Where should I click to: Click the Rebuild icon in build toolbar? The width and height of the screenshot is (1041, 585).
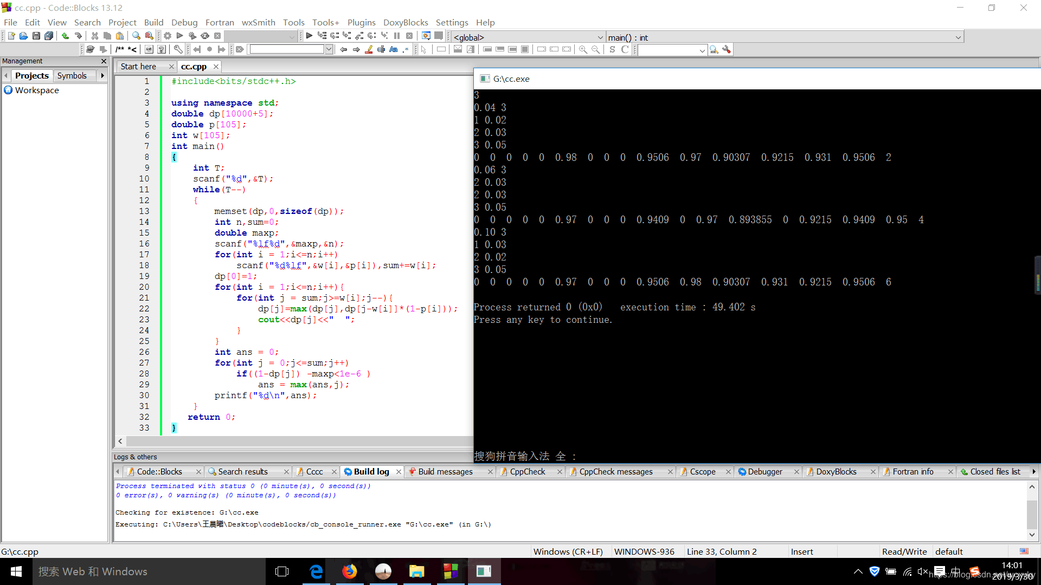(x=205, y=36)
